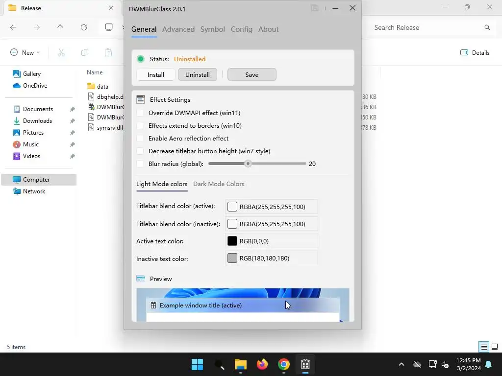This screenshot has width=502, height=376.
Task: Open the New dropdown in Explorer
Action: (25, 52)
